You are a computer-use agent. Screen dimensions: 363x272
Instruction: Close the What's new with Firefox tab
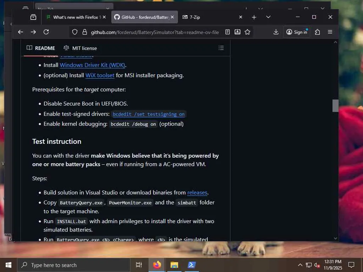point(104,17)
